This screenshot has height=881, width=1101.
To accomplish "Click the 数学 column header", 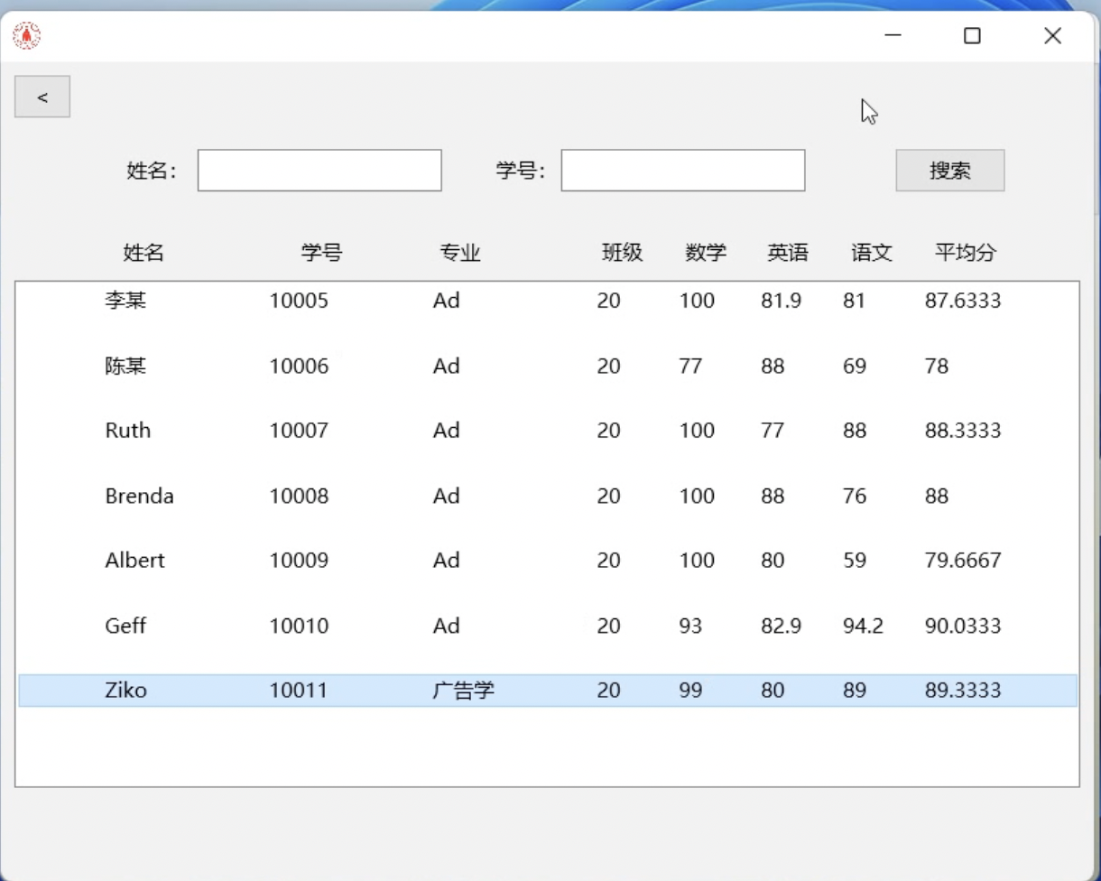I will coord(705,253).
